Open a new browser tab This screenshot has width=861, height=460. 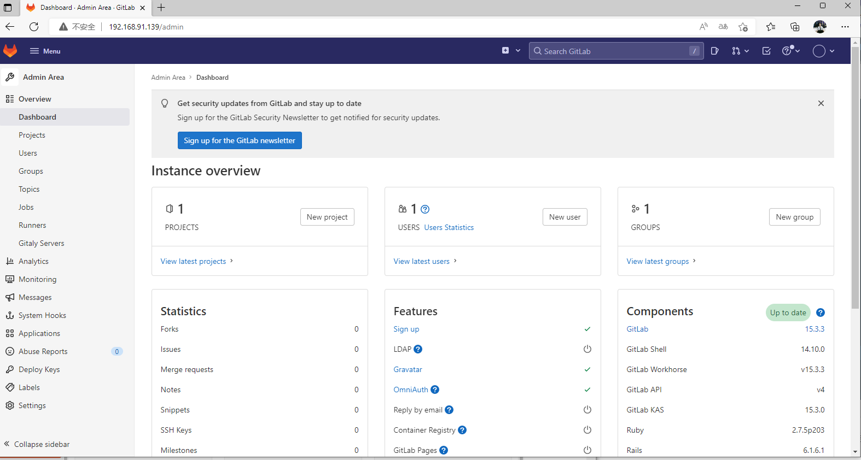click(161, 8)
